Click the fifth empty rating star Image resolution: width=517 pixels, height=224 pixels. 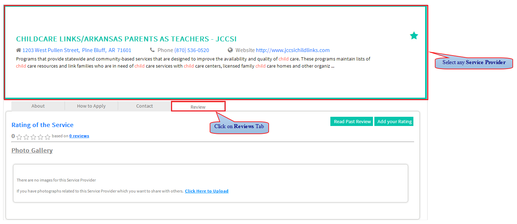click(x=48, y=137)
